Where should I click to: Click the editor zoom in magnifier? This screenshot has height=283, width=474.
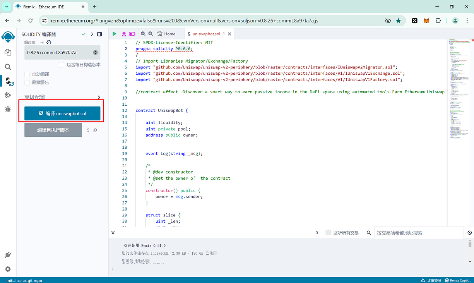pyautogui.click(x=151, y=34)
